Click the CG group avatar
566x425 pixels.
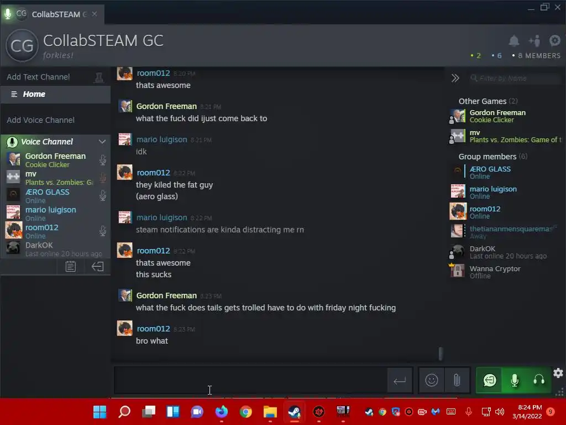click(x=22, y=45)
